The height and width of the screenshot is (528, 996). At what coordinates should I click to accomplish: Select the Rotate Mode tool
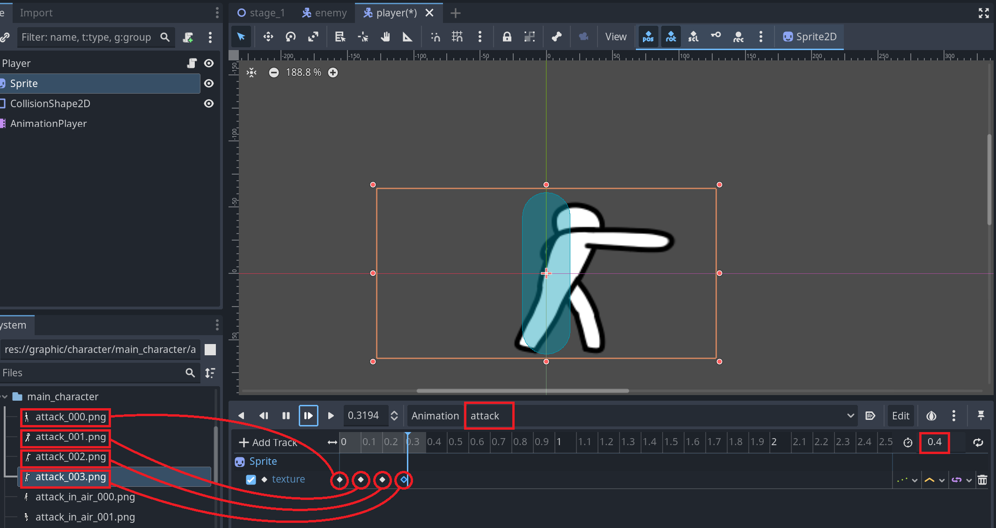tap(291, 37)
